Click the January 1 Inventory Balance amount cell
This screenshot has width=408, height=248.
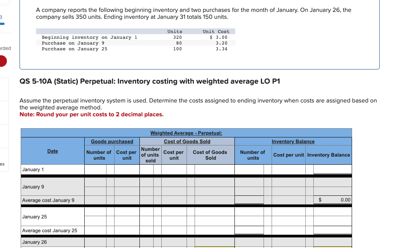[x=332, y=169]
